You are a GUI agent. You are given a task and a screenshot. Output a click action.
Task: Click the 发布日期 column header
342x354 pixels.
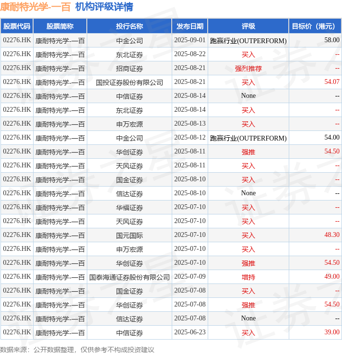point(190,26)
